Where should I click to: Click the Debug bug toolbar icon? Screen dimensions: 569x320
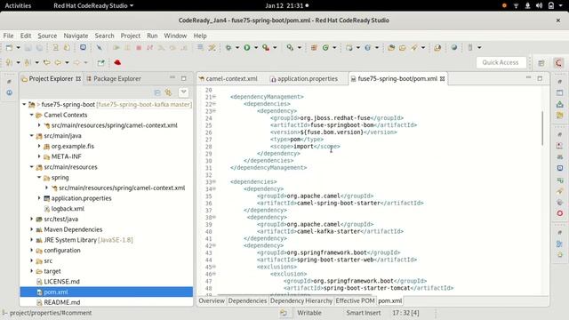click(x=228, y=47)
